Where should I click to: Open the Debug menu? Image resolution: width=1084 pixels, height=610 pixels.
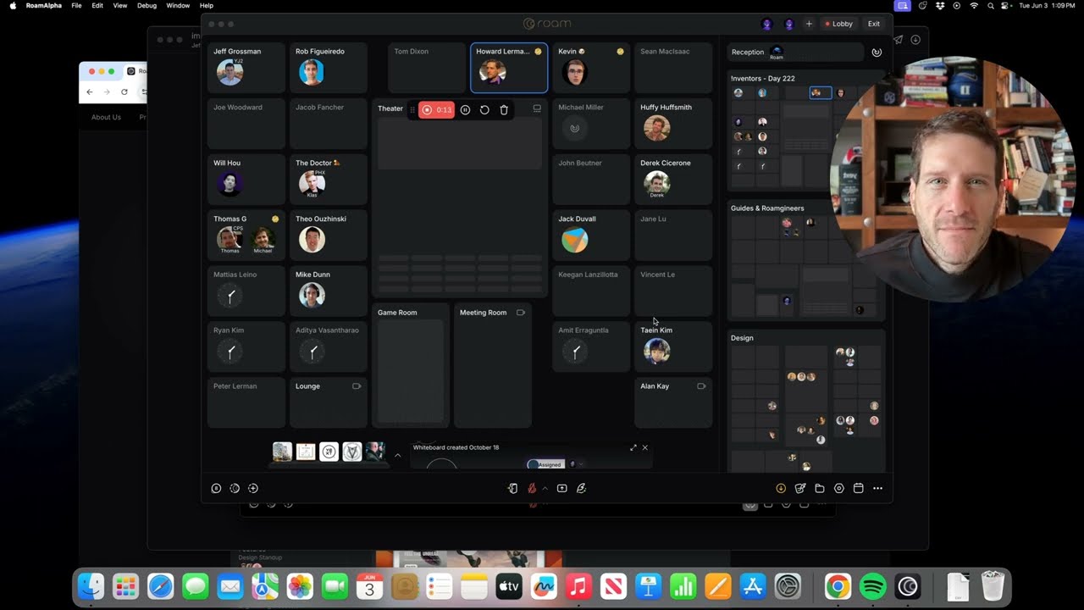click(x=147, y=5)
